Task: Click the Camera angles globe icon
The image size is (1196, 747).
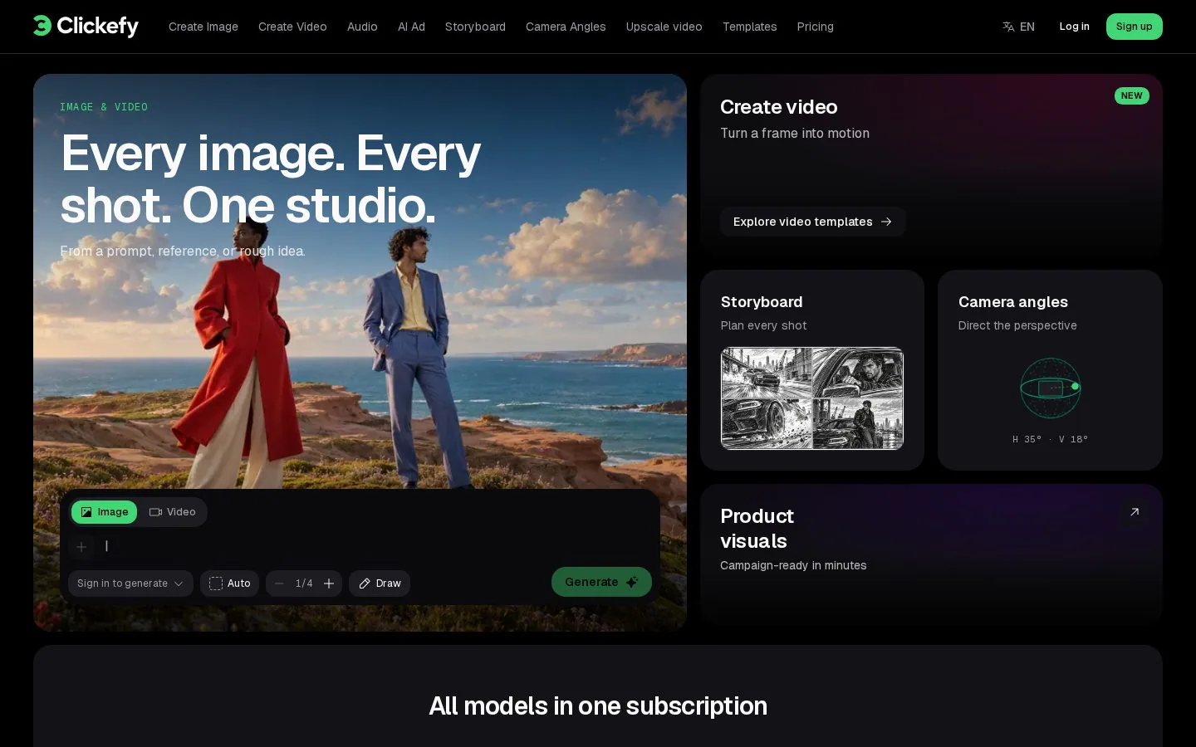Action: (x=1050, y=388)
